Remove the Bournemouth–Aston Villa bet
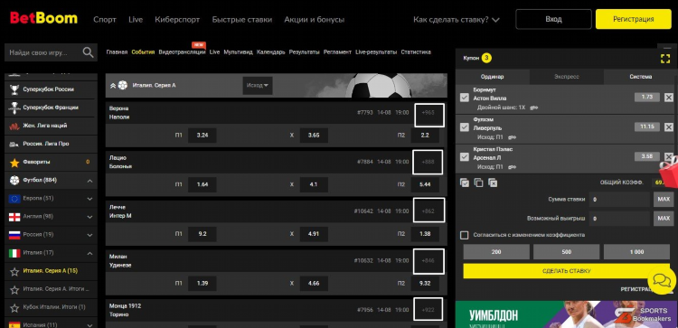The width and height of the screenshot is (678, 328). pyautogui.click(x=668, y=98)
